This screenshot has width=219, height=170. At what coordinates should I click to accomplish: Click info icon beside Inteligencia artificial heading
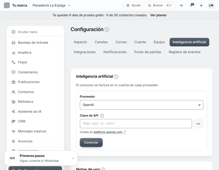[x=116, y=77]
